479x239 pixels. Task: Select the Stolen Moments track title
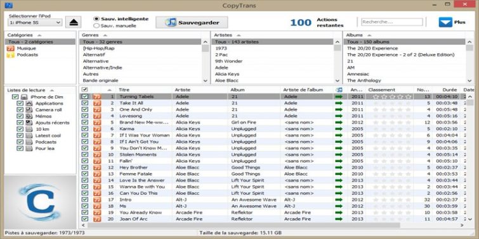[138, 155]
